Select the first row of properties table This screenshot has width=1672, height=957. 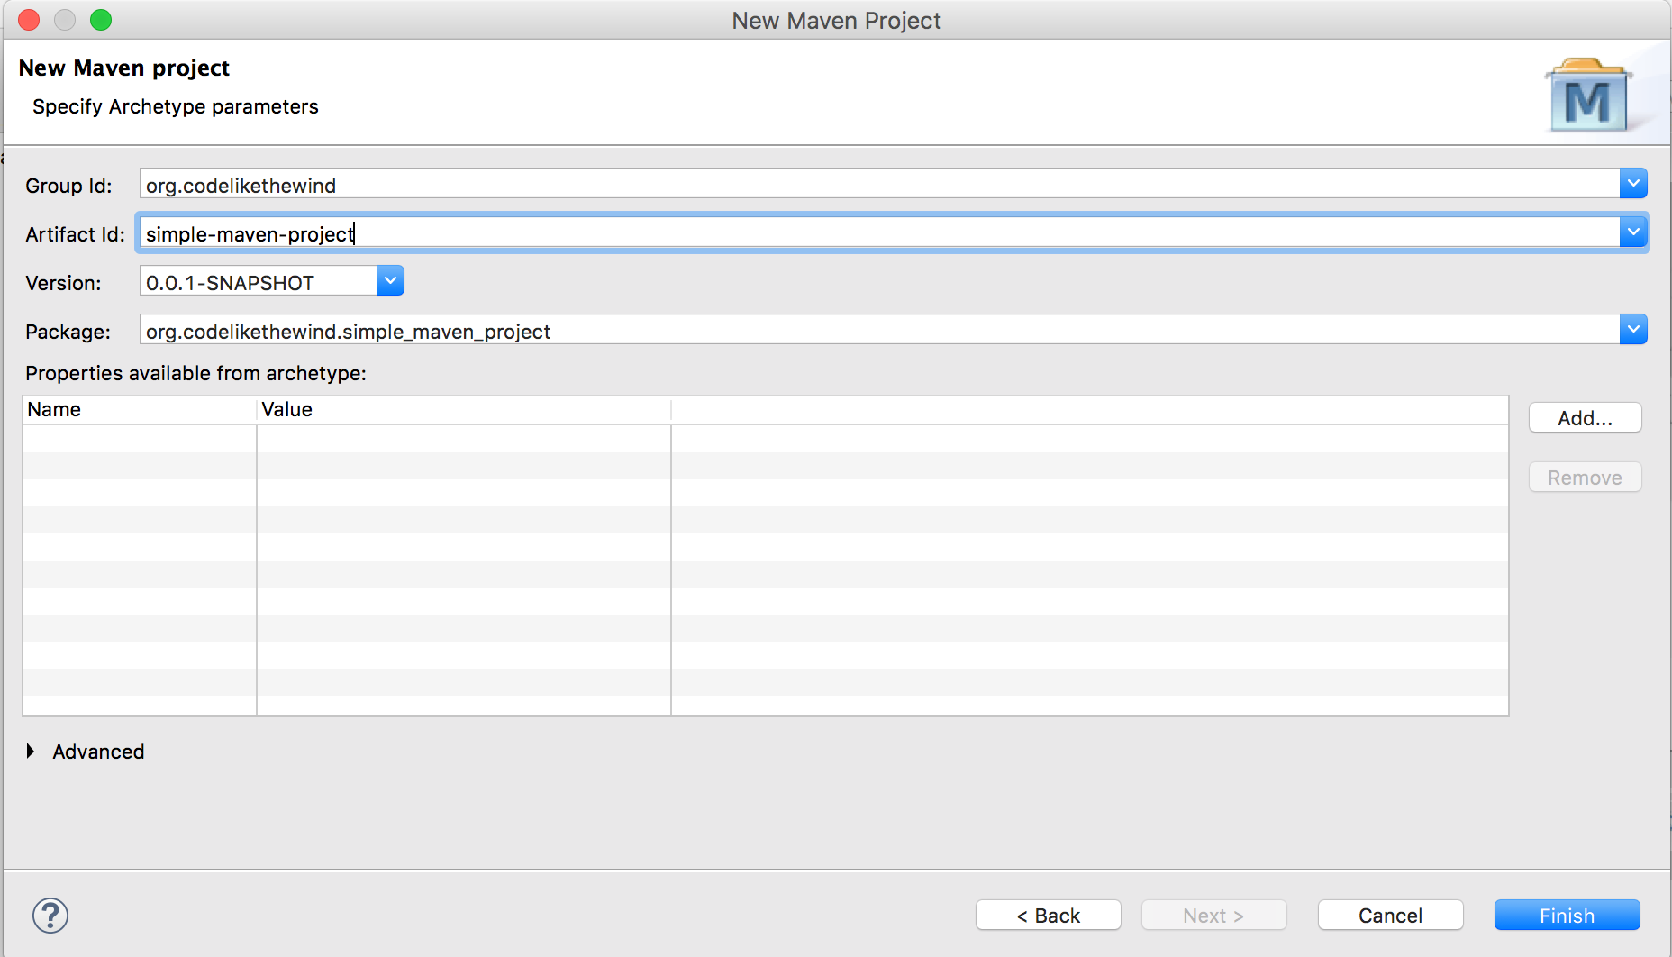point(765,439)
